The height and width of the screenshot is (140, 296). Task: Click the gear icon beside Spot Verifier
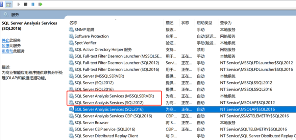[x=71, y=43]
